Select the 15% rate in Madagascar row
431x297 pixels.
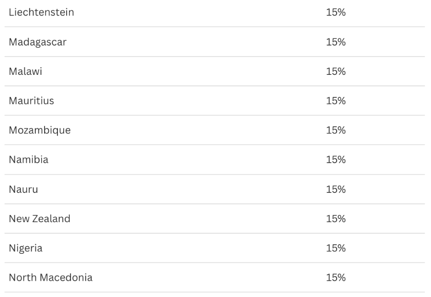pyautogui.click(x=336, y=42)
